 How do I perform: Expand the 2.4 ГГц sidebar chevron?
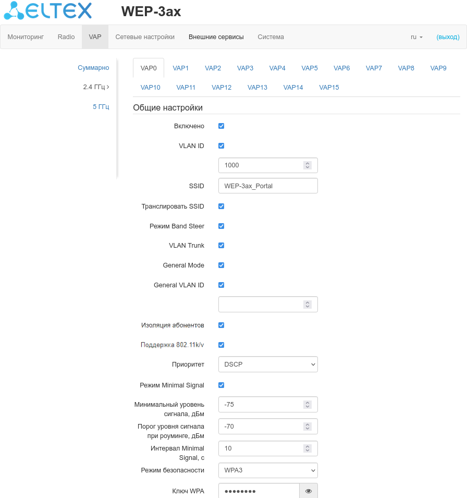click(x=107, y=87)
